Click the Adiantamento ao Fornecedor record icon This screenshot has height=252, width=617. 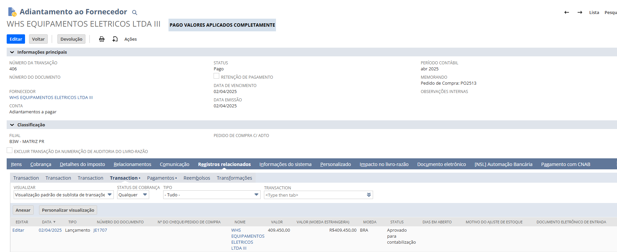(12, 12)
